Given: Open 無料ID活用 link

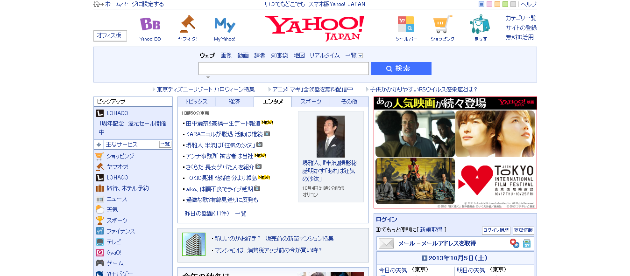Looking at the screenshot, I should point(520,37).
